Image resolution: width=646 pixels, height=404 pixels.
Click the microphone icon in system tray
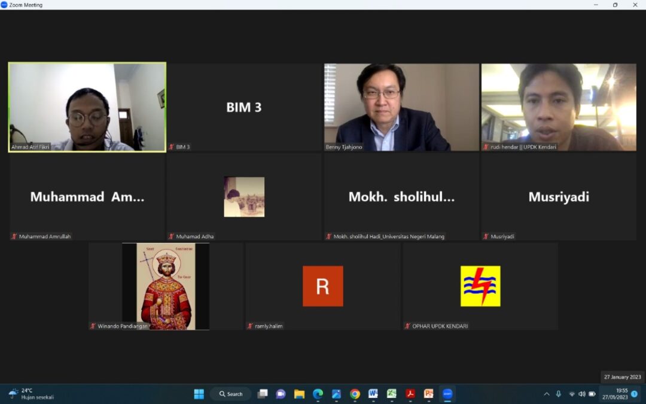(559, 394)
